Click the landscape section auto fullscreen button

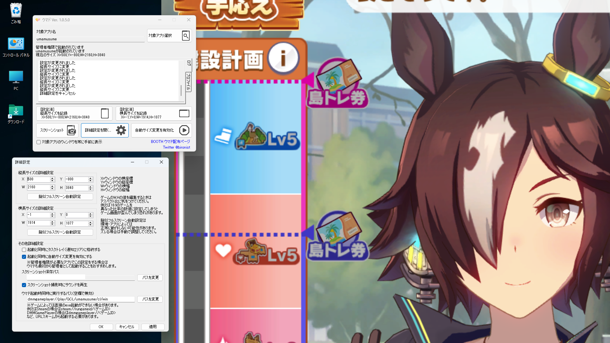pyautogui.click(x=60, y=232)
